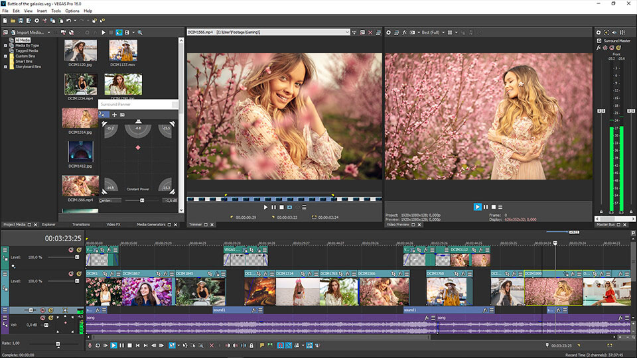Select the DCIM1137.mov media thumbnail
The image size is (637, 358).
123,50
